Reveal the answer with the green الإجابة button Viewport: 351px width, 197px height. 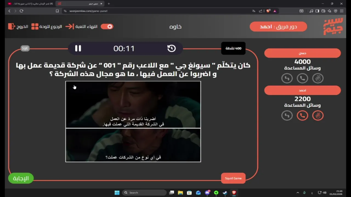(21, 178)
